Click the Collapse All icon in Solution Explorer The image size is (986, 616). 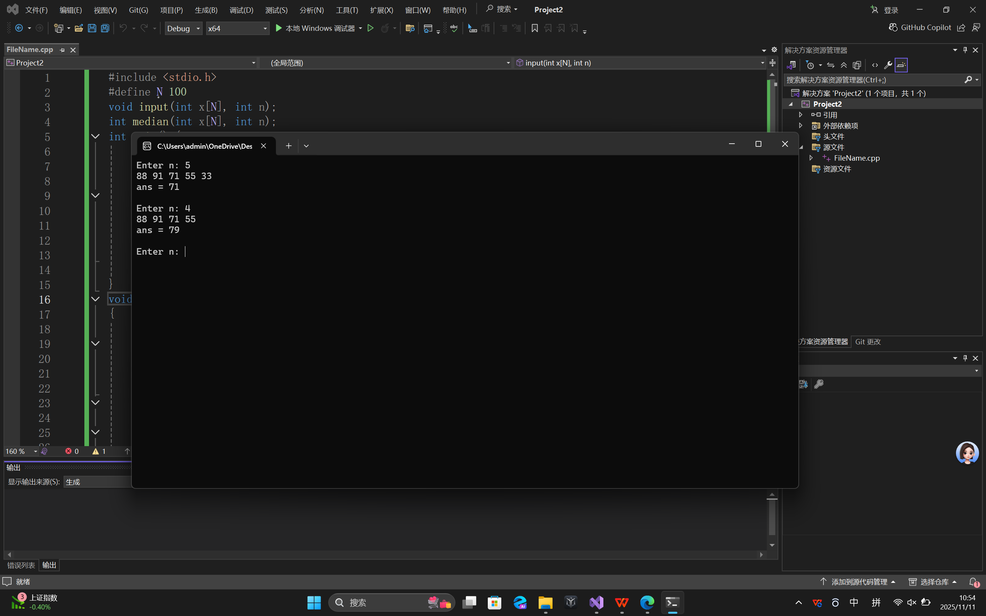point(844,65)
